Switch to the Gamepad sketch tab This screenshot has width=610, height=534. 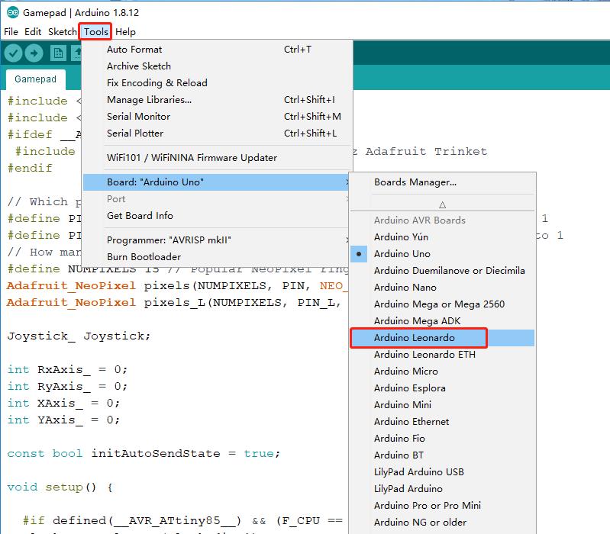click(x=35, y=79)
